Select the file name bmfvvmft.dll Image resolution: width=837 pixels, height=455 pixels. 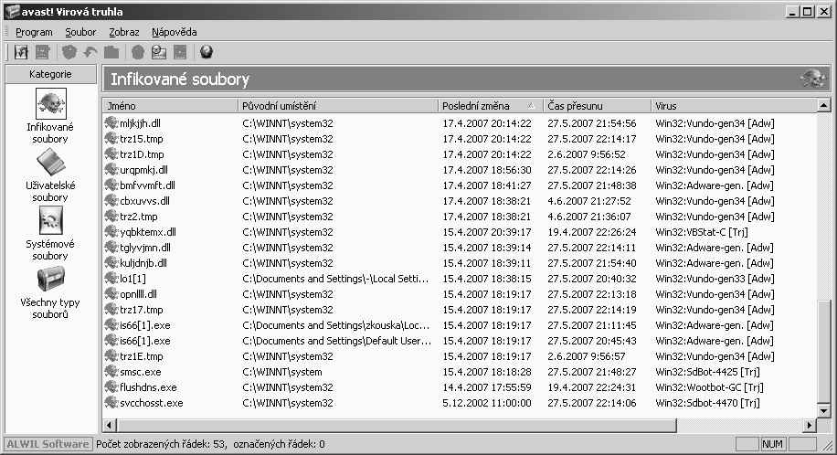pyautogui.click(x=147, y=185)
